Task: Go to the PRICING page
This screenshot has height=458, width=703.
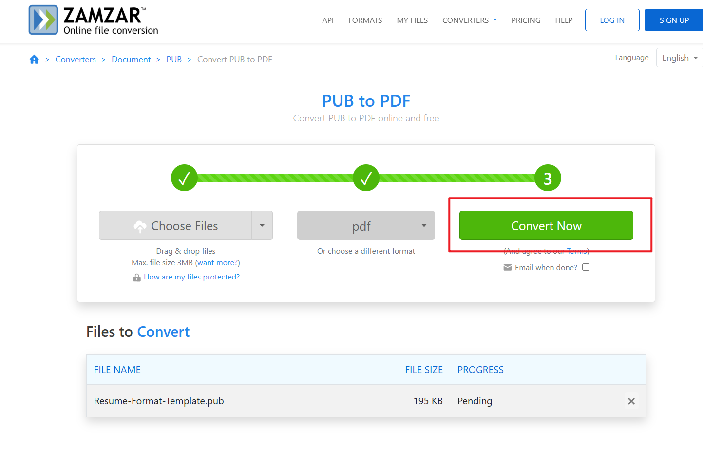Action: [x=526, y=20]
